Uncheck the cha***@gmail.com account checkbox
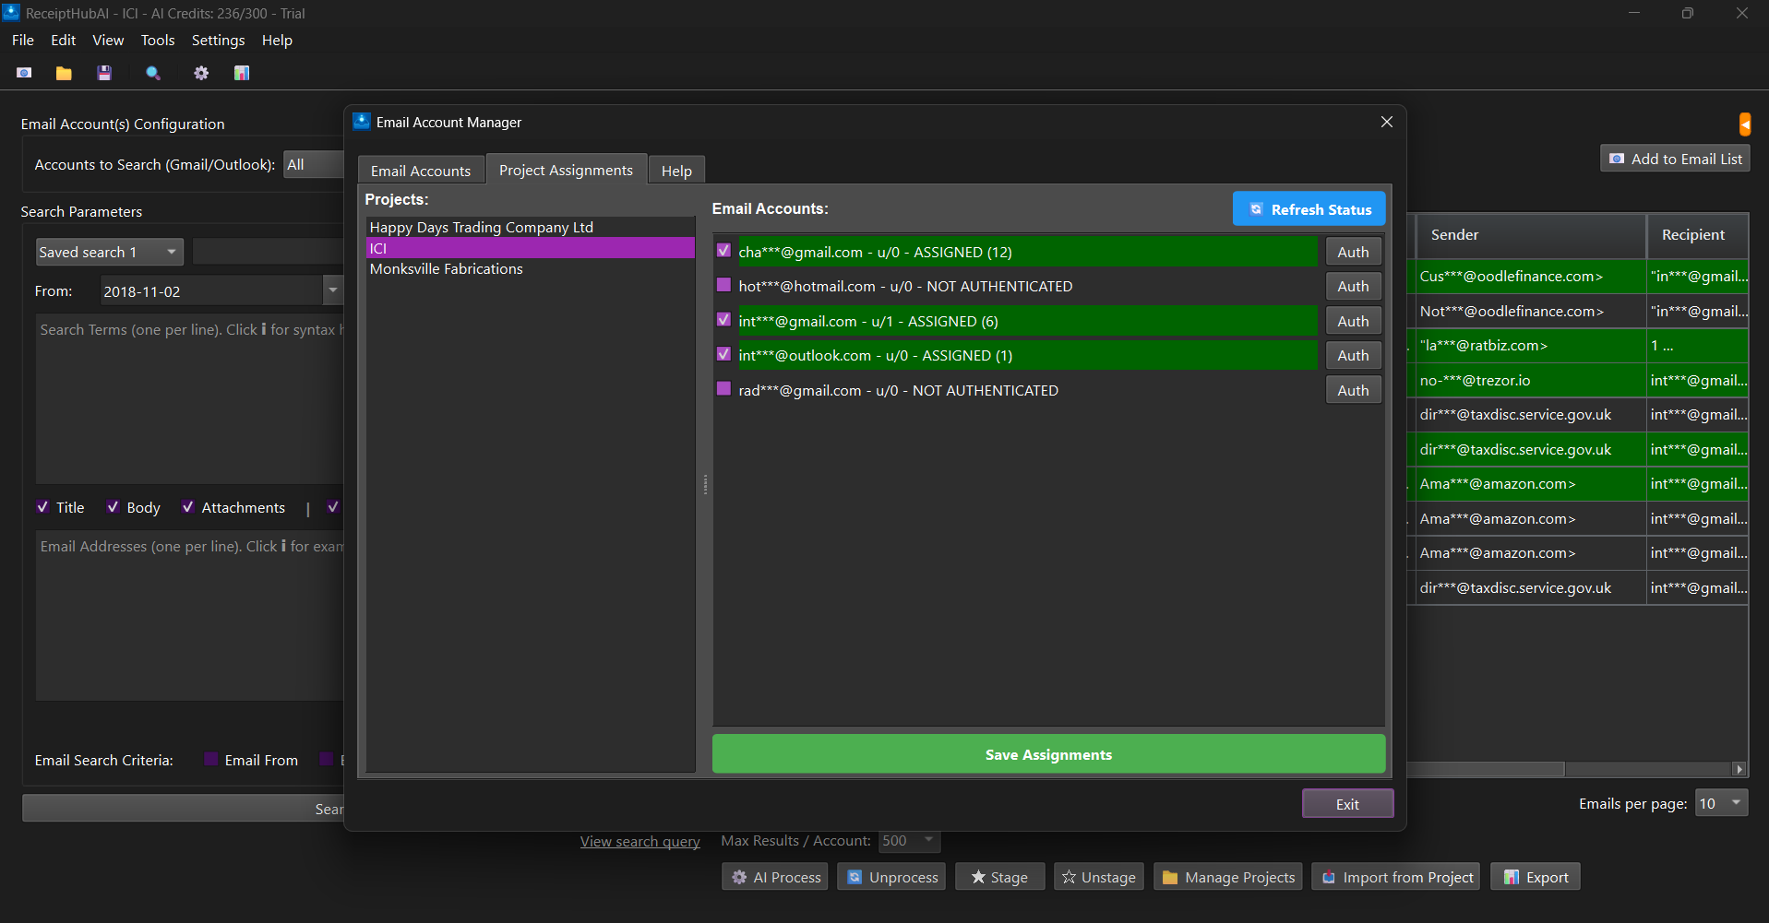Screen dimensions: 1769x923 [x=723, y=251]
